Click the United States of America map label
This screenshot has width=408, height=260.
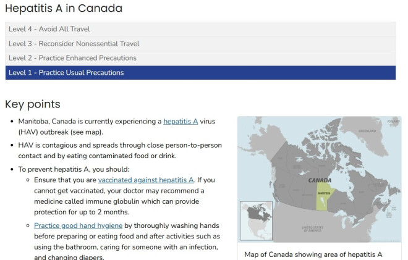coord(312,229)
